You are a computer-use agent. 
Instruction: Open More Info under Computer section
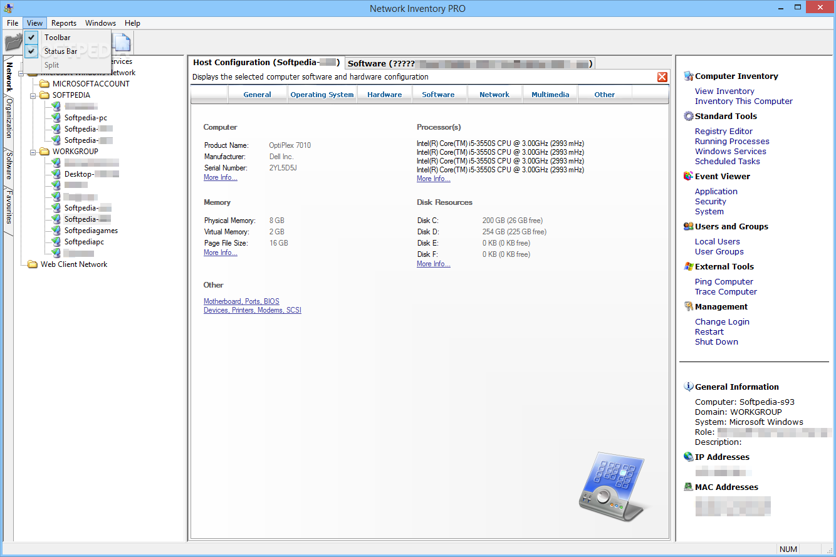click(x=221, y=178)
